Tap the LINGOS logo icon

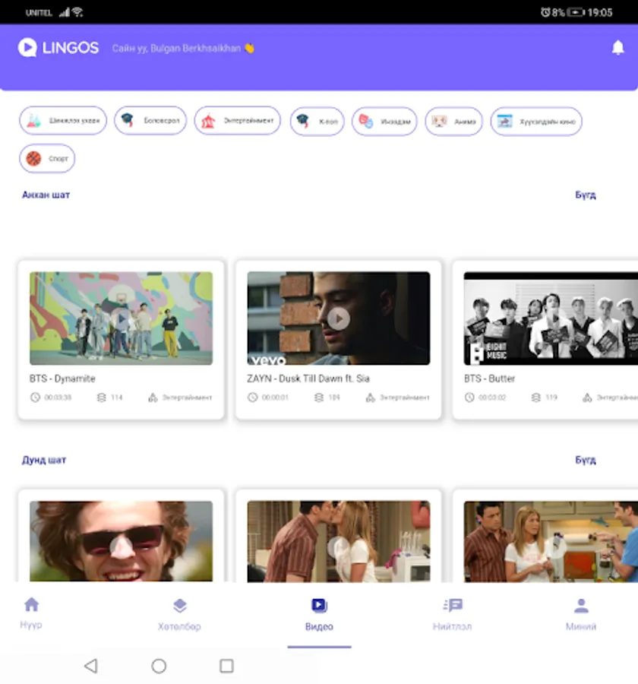coord(27,48)
